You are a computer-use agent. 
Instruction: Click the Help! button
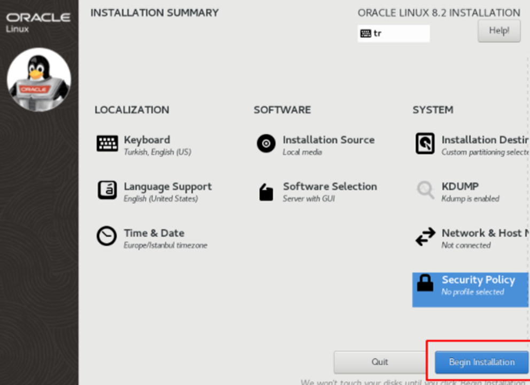pos(498,31)
